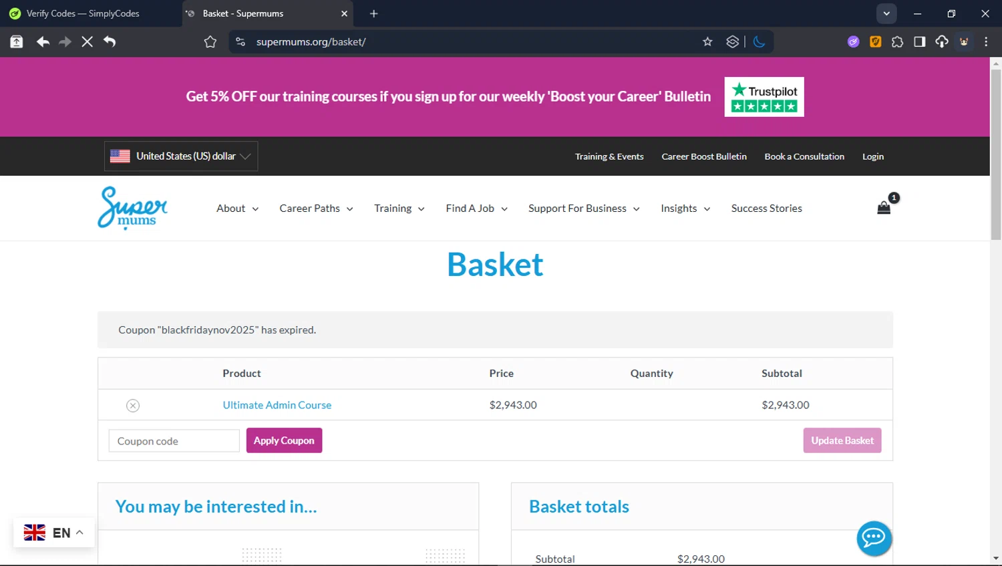The height and width of the screenshot is (566, 1002).
Task: Click the Product column header
Action: 242,374
